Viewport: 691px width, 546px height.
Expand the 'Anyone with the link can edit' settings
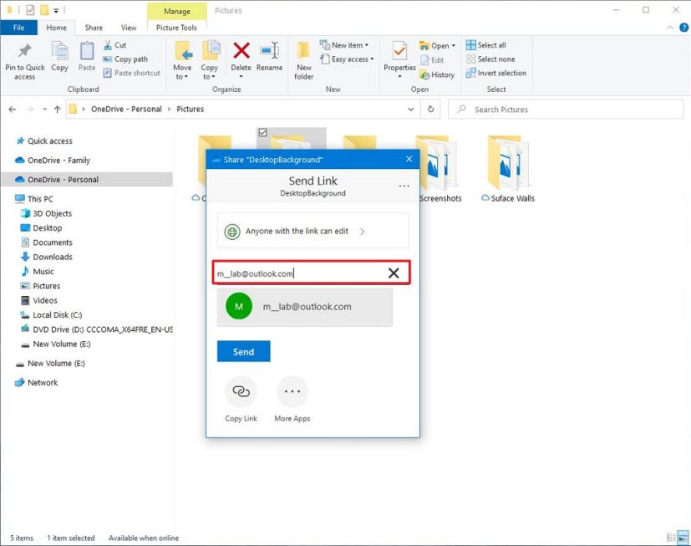(312, 231)
